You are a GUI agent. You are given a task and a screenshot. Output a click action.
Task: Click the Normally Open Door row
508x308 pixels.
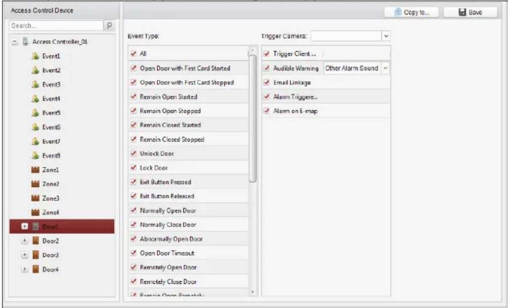coord(189,210)
